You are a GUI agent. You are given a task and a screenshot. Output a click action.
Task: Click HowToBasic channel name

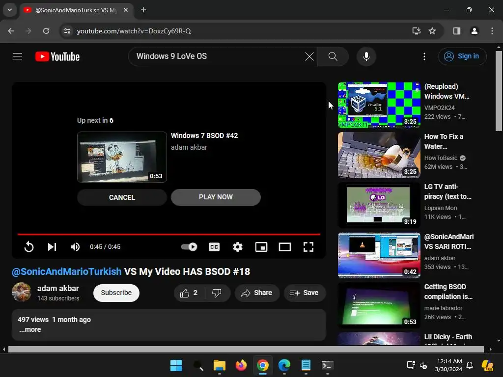click(441, 158)
